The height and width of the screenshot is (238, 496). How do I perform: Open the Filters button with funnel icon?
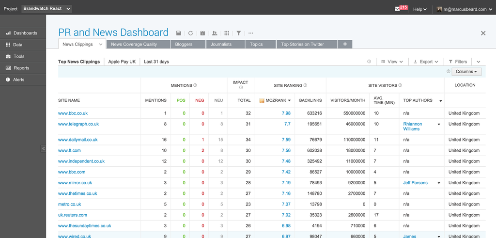[x=458, y=62]
